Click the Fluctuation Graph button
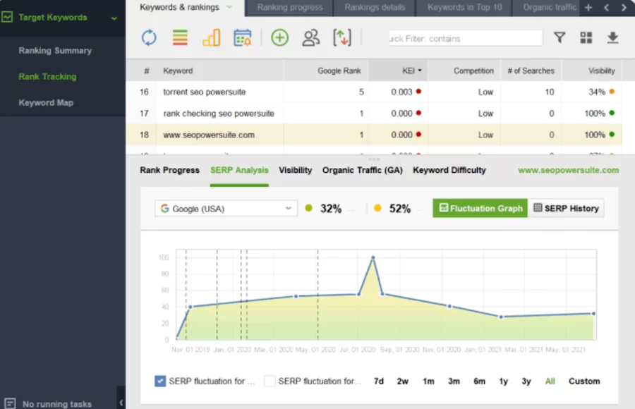The image size is (635, 409). pyautogui.click(x=480, y=208)
